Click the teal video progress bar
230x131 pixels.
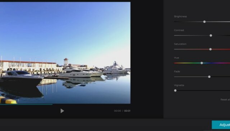coord(26,105)
